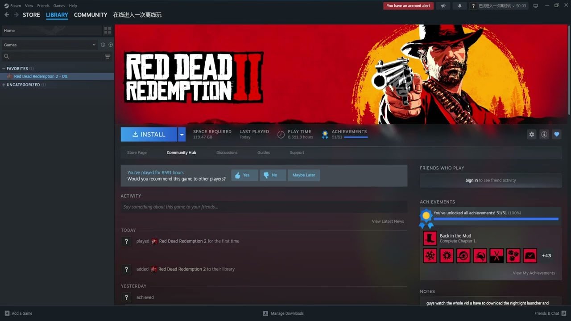Open View My Achievements link

point(534,273)
